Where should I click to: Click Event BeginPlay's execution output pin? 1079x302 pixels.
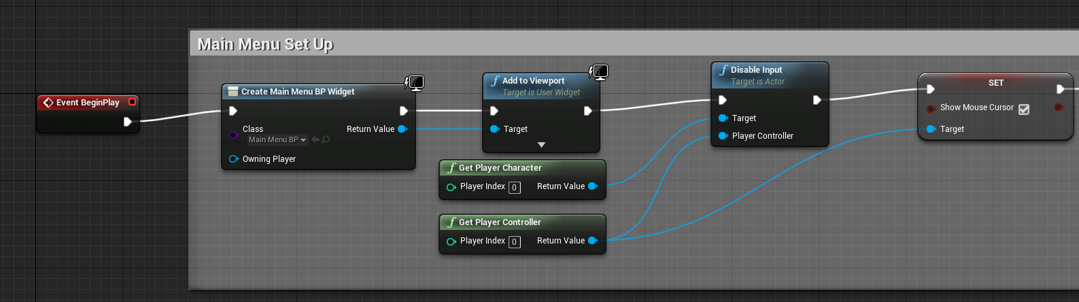tap(127, 122)
